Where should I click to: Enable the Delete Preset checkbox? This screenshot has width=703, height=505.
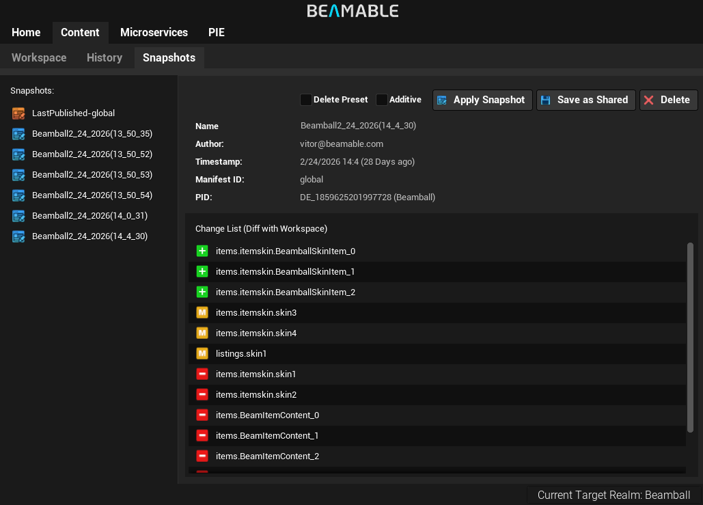[306, 100]
